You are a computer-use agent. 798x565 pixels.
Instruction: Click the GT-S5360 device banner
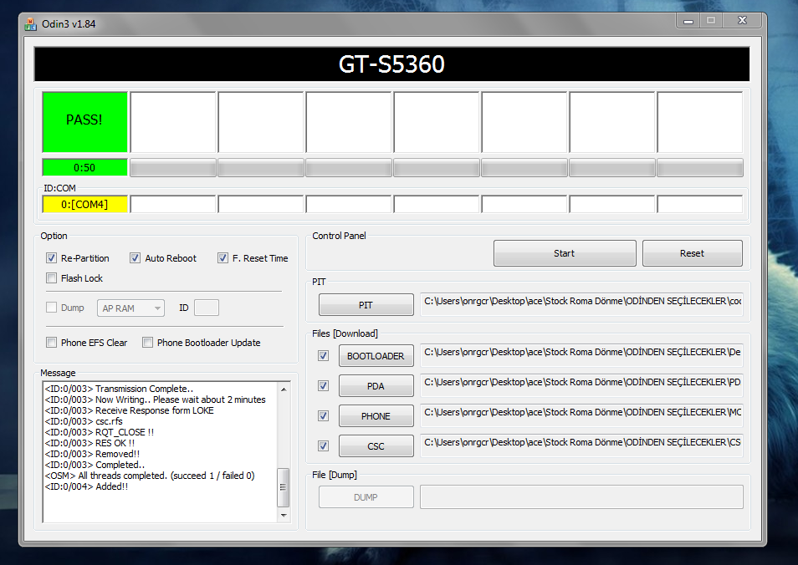(x=391, y=64)
